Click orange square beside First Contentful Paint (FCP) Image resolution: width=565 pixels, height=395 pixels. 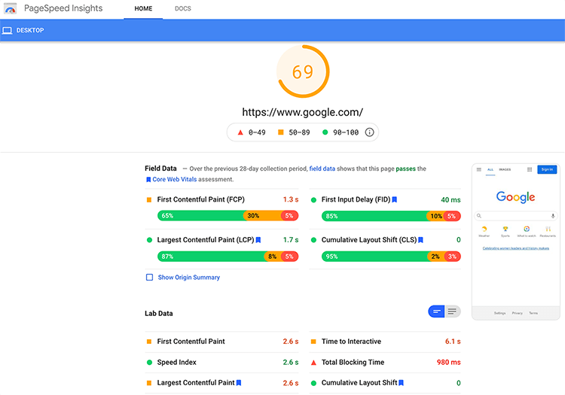(x=149, y=199)
